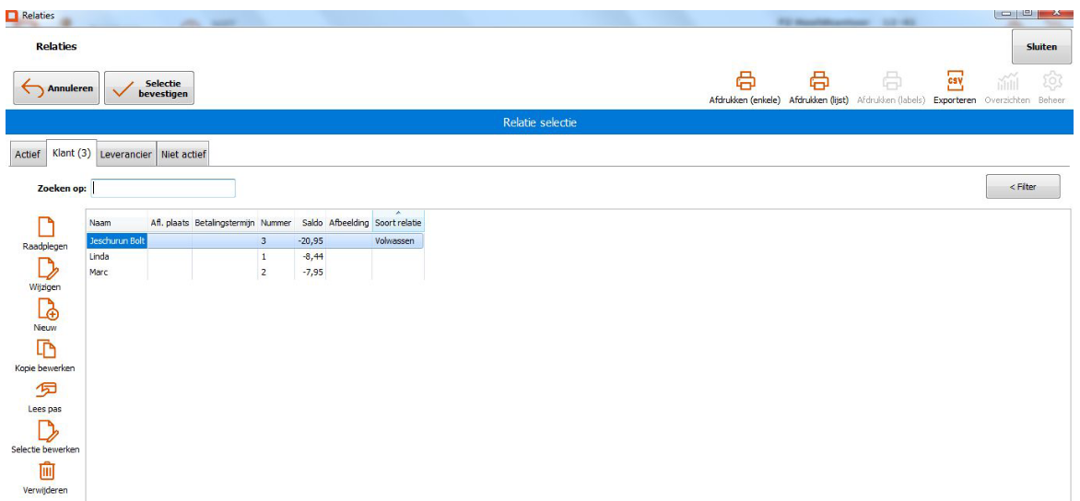
Task: Open the Niet actief tab
Action: (x=183, y=155)
